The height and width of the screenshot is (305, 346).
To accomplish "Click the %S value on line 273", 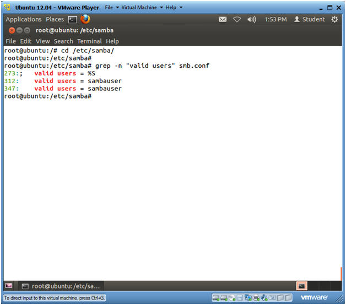I will [91, 73].
